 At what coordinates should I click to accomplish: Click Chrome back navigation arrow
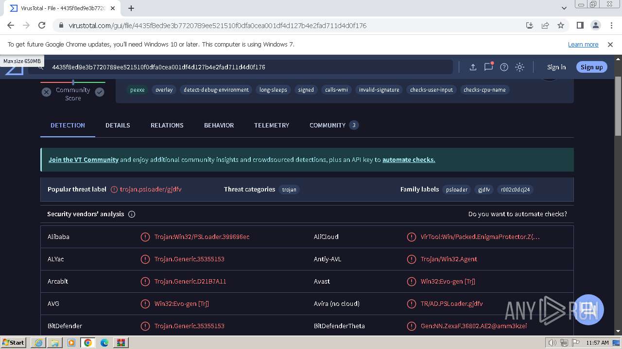[11, 26]
